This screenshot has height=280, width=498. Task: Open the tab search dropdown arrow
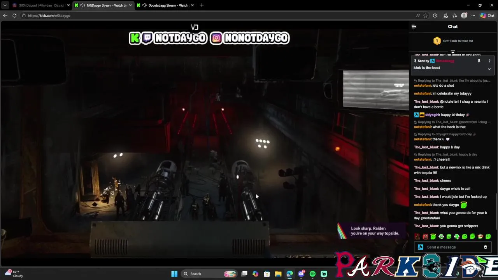click(5, 5)
